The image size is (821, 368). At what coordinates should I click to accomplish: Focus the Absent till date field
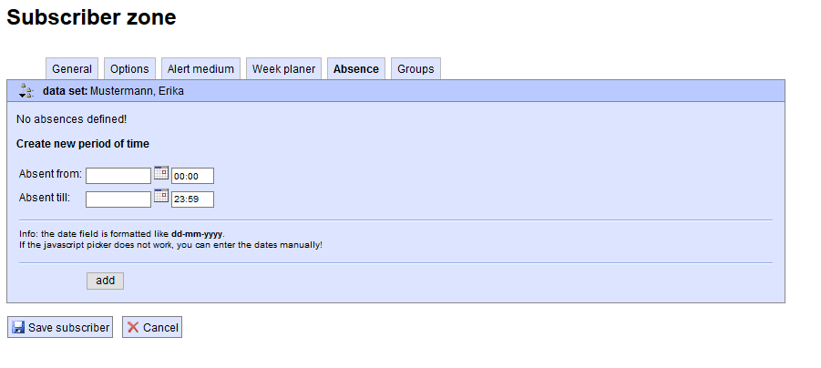click(x=118, y=199)
